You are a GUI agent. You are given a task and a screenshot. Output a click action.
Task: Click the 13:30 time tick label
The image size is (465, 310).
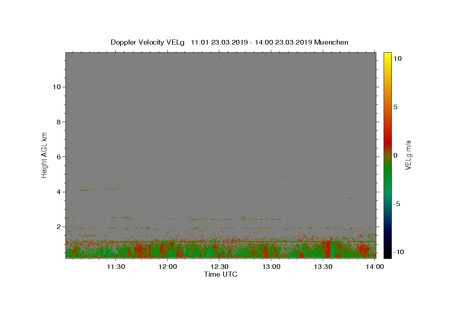click(x=323, y=267)
